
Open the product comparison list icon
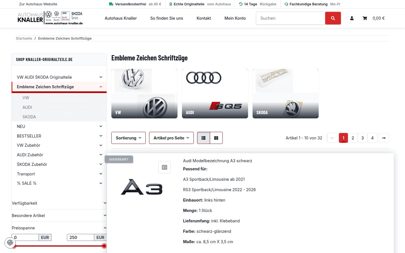tap(165, 167)
